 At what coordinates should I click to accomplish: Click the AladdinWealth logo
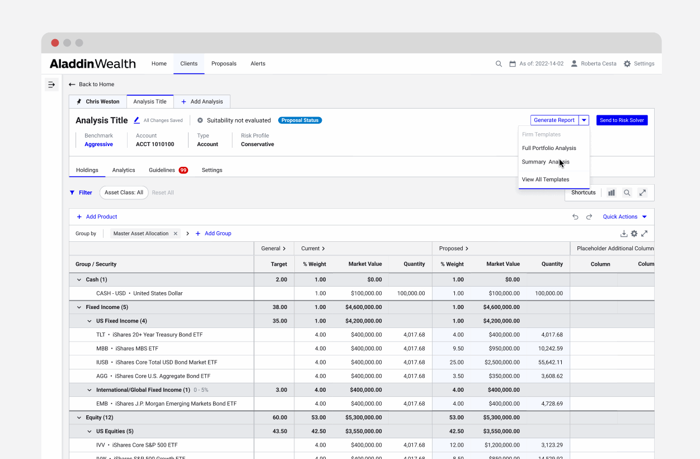point(92,64)
